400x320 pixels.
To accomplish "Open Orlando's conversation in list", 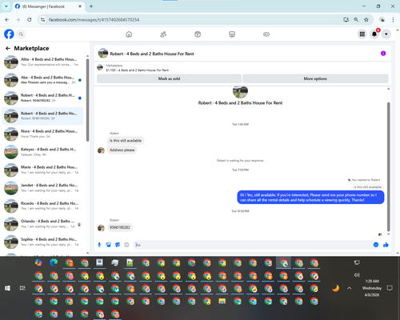I will point(42,224).
